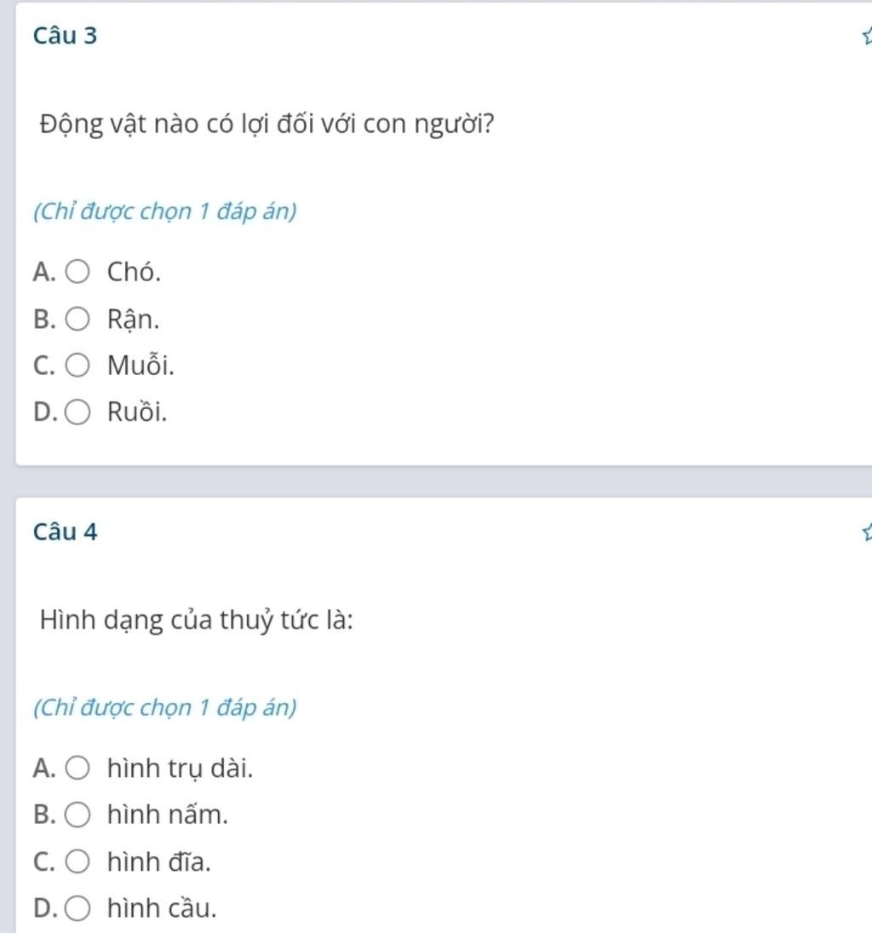Image resolution: width=872 pixels, height=933 pixels.
Task: Select radio option D 'Ruồi'
Action: [x=77, y=412]
